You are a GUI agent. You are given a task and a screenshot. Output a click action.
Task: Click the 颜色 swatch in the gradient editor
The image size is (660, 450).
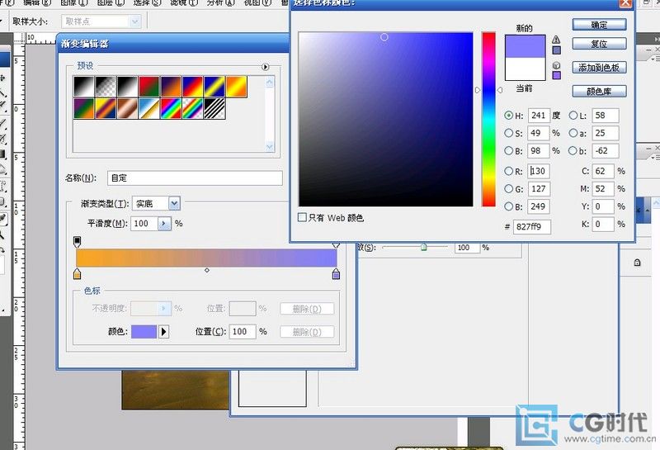pos(144,332)
